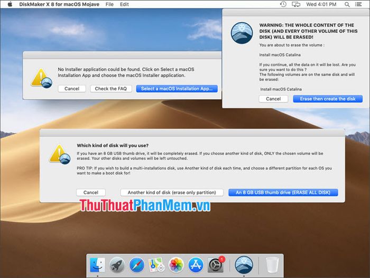The width and height of the screenshot is (370, 278).
Task: Launch Safari from the Dock
Action: 136,265
